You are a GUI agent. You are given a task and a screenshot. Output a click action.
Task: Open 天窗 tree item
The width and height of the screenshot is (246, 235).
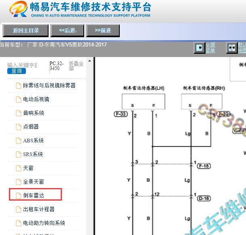tap(28, 168)
